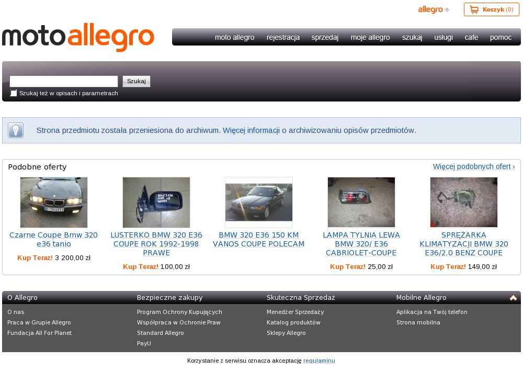The image size is (523, 371).
Task: Click the Szukaj search button
Action: coord(137,81)
